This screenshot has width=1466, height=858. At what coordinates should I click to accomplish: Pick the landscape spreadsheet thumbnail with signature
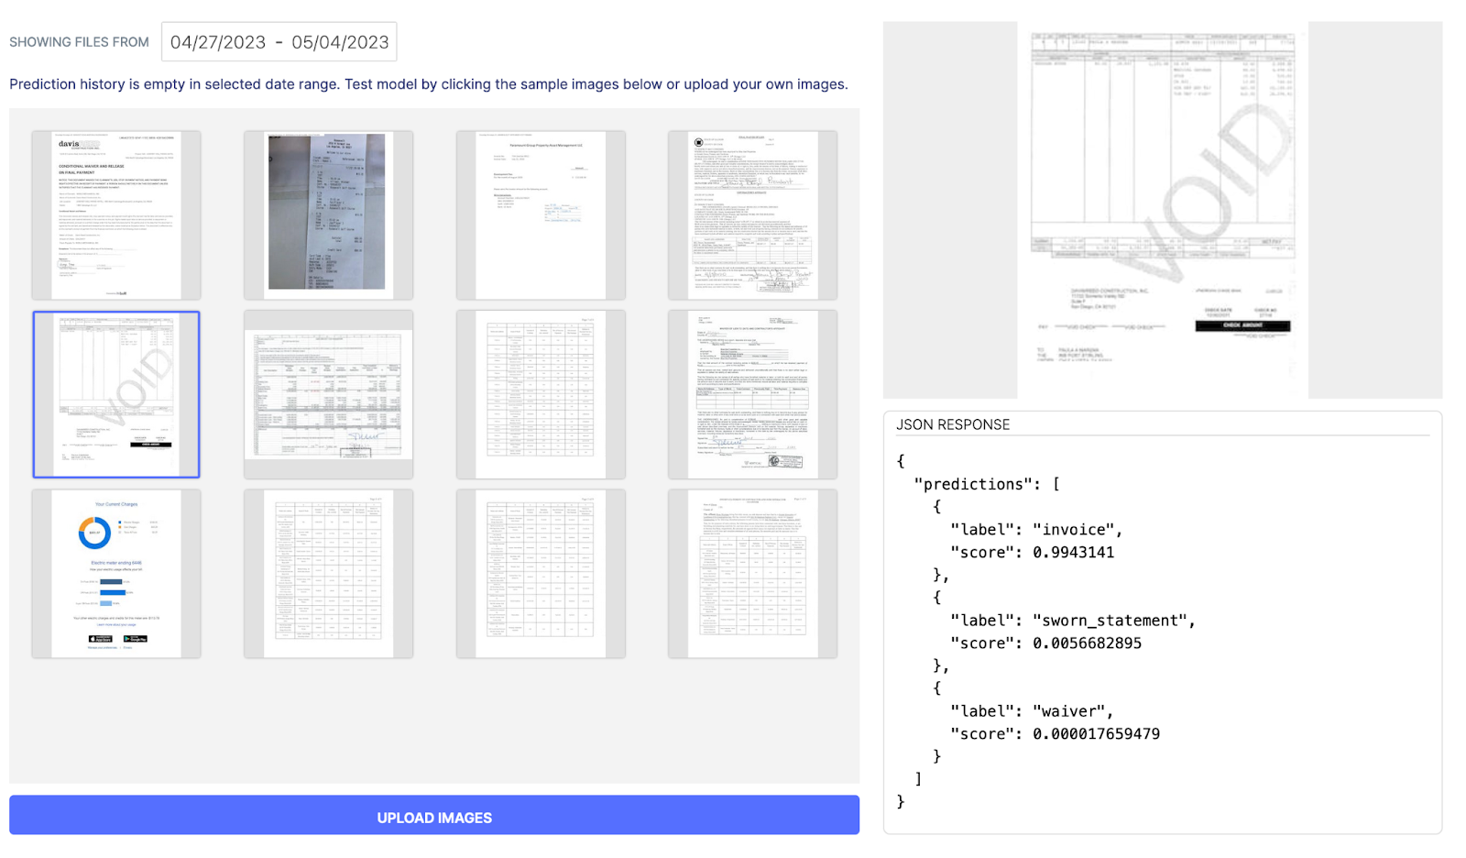[328, 394]
